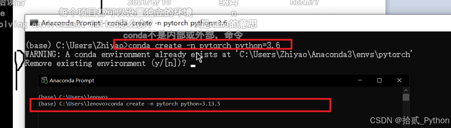Click the front window title text "Anaconda Prompt"
This screenshot has height=128, width=451.
tap(72, 80)
